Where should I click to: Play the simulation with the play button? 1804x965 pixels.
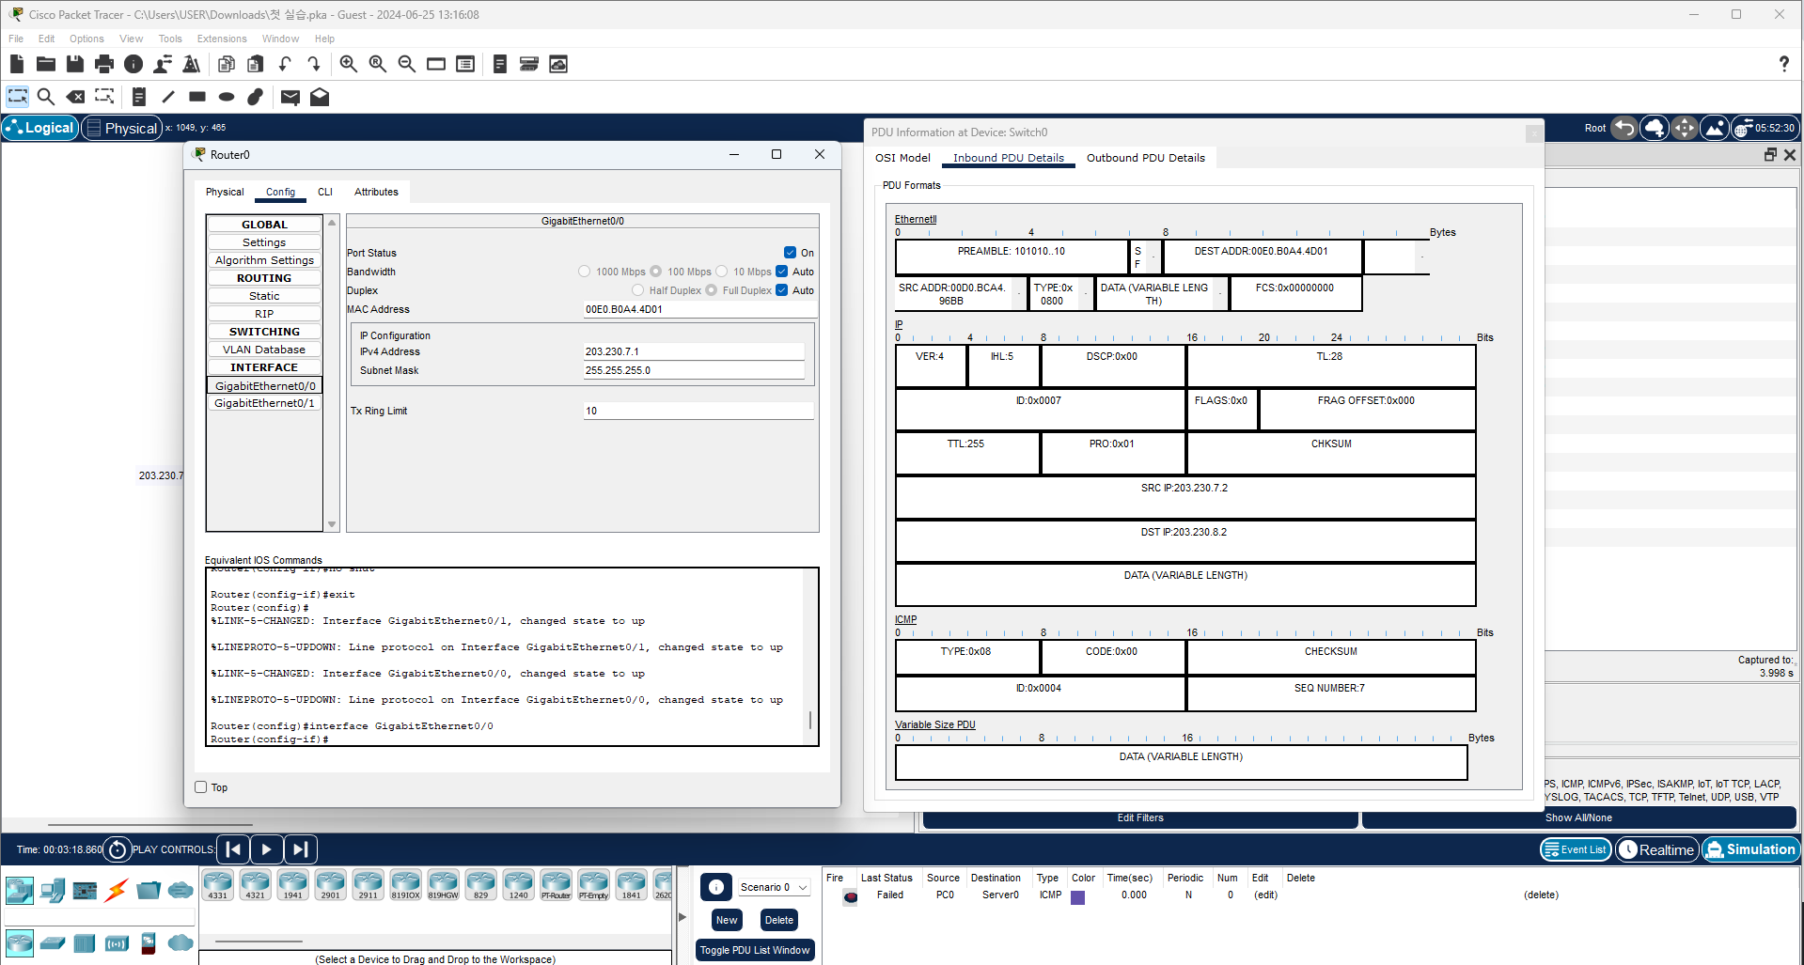click(267, 849)
